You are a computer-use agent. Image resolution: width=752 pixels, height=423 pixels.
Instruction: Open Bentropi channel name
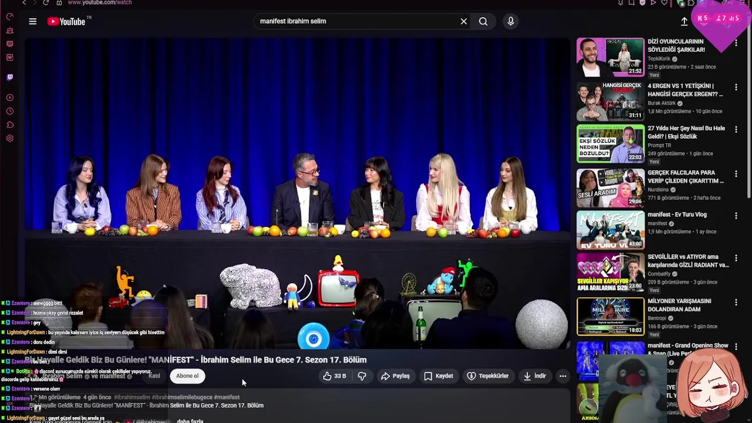(657, 318)
